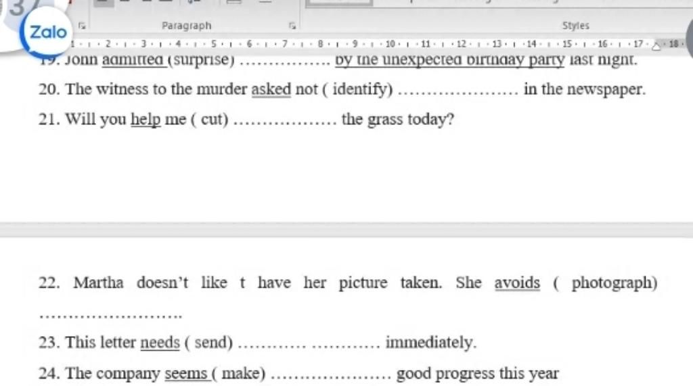Click the underlined word "help" in sentence 21

point(146,119)
